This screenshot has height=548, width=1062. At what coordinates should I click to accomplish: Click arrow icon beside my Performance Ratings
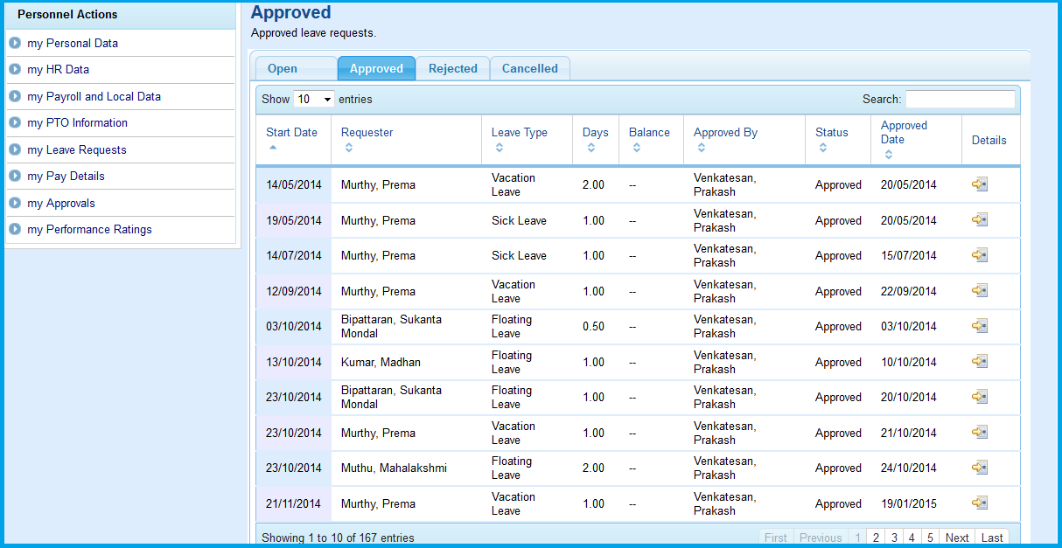[x=15, y=229]
